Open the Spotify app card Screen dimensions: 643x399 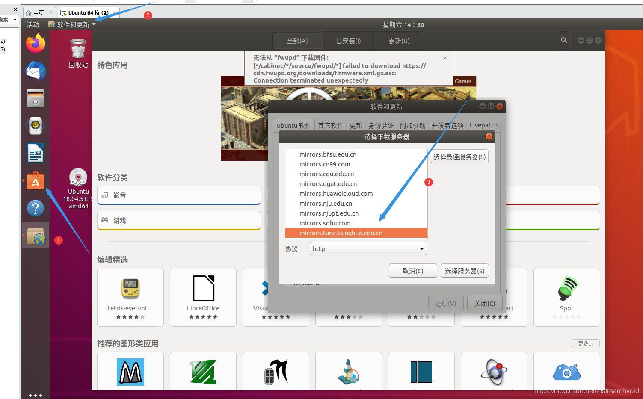[567, 297]
